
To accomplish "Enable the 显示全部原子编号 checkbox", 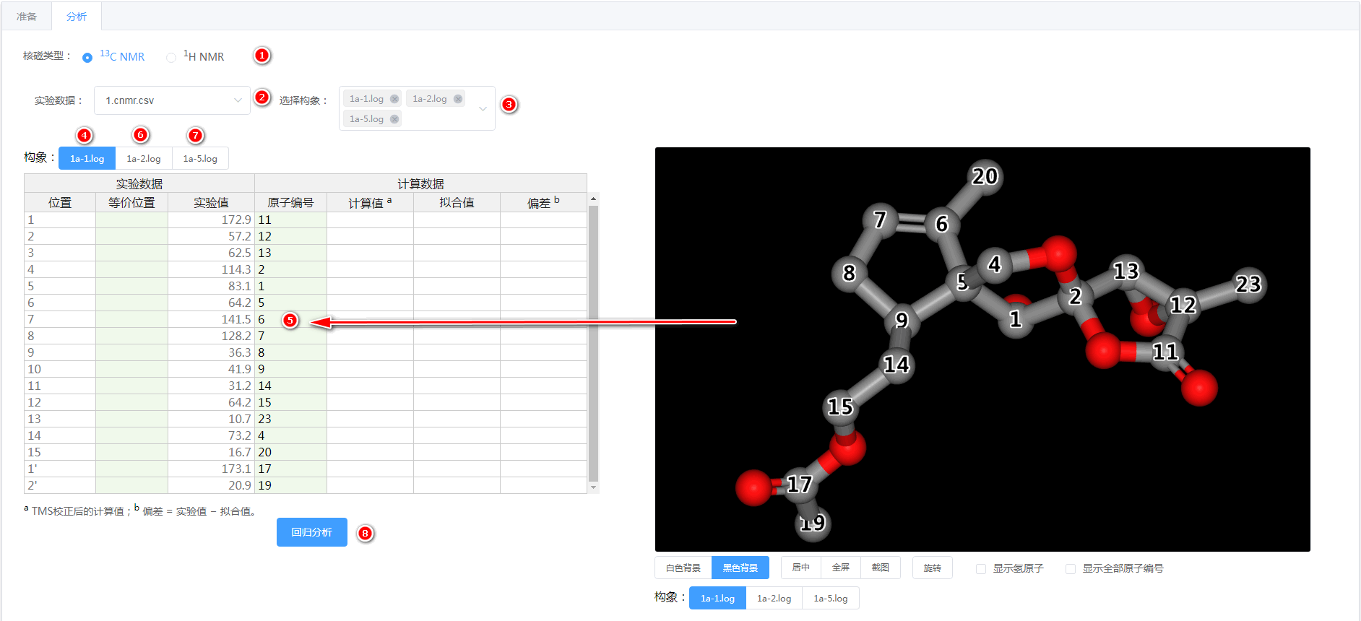I will click(1071, 569).
